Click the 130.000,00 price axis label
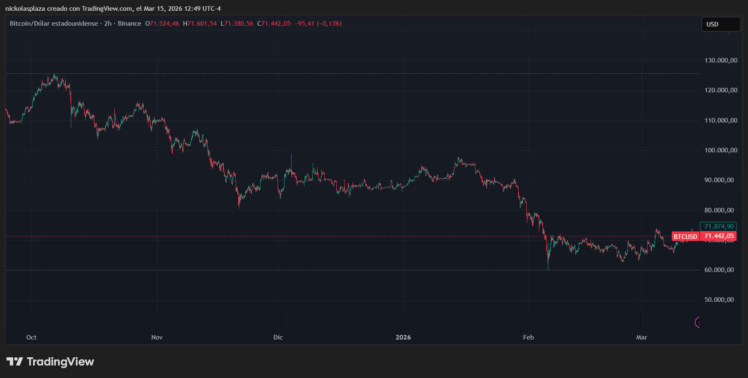Image resolution: width=748 pixels, height=378 pixels. coord(721,60)
